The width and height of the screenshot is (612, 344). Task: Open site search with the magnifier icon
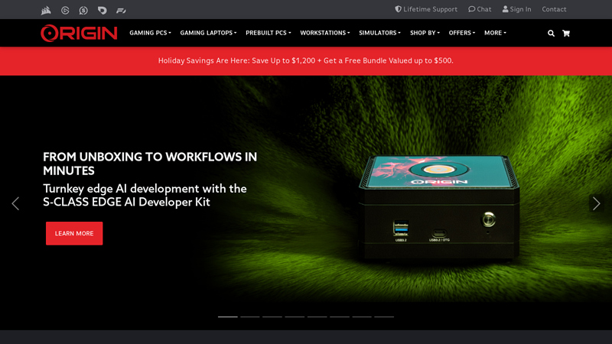[x=551, y=33]
